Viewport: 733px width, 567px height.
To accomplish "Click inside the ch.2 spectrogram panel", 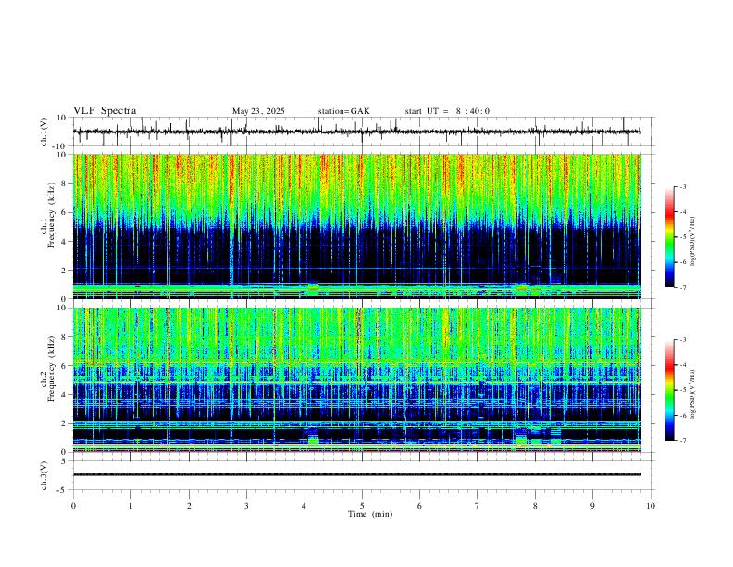I will 356,380.
